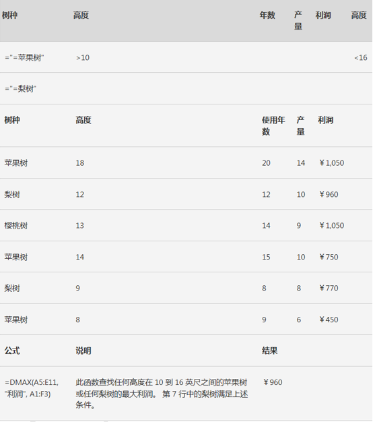Select the ¥770 profit cell
Image resolution: width=373 pixels, height=422 pixels.
329,288
